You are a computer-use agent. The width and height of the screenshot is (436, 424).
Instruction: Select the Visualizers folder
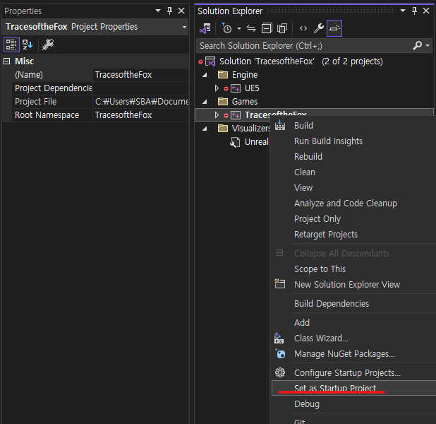(x=251, y=129)
